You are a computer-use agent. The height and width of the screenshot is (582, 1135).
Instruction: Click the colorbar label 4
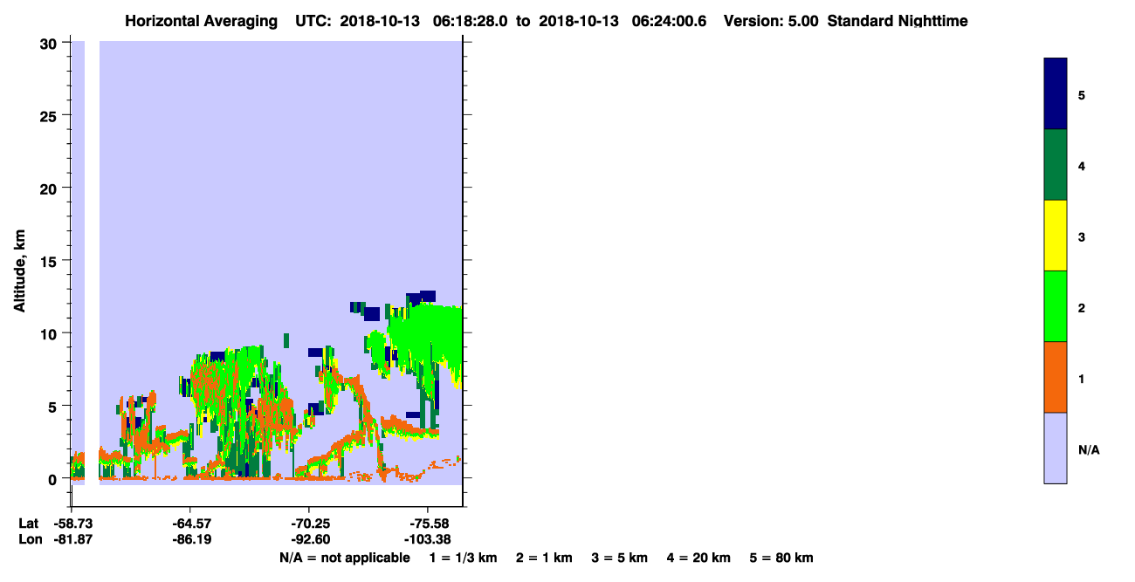tap(1082, 166)
